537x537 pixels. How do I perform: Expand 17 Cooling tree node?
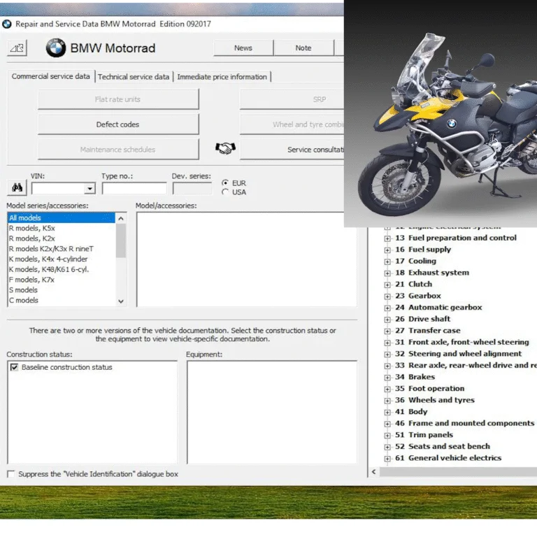(387, 262)
